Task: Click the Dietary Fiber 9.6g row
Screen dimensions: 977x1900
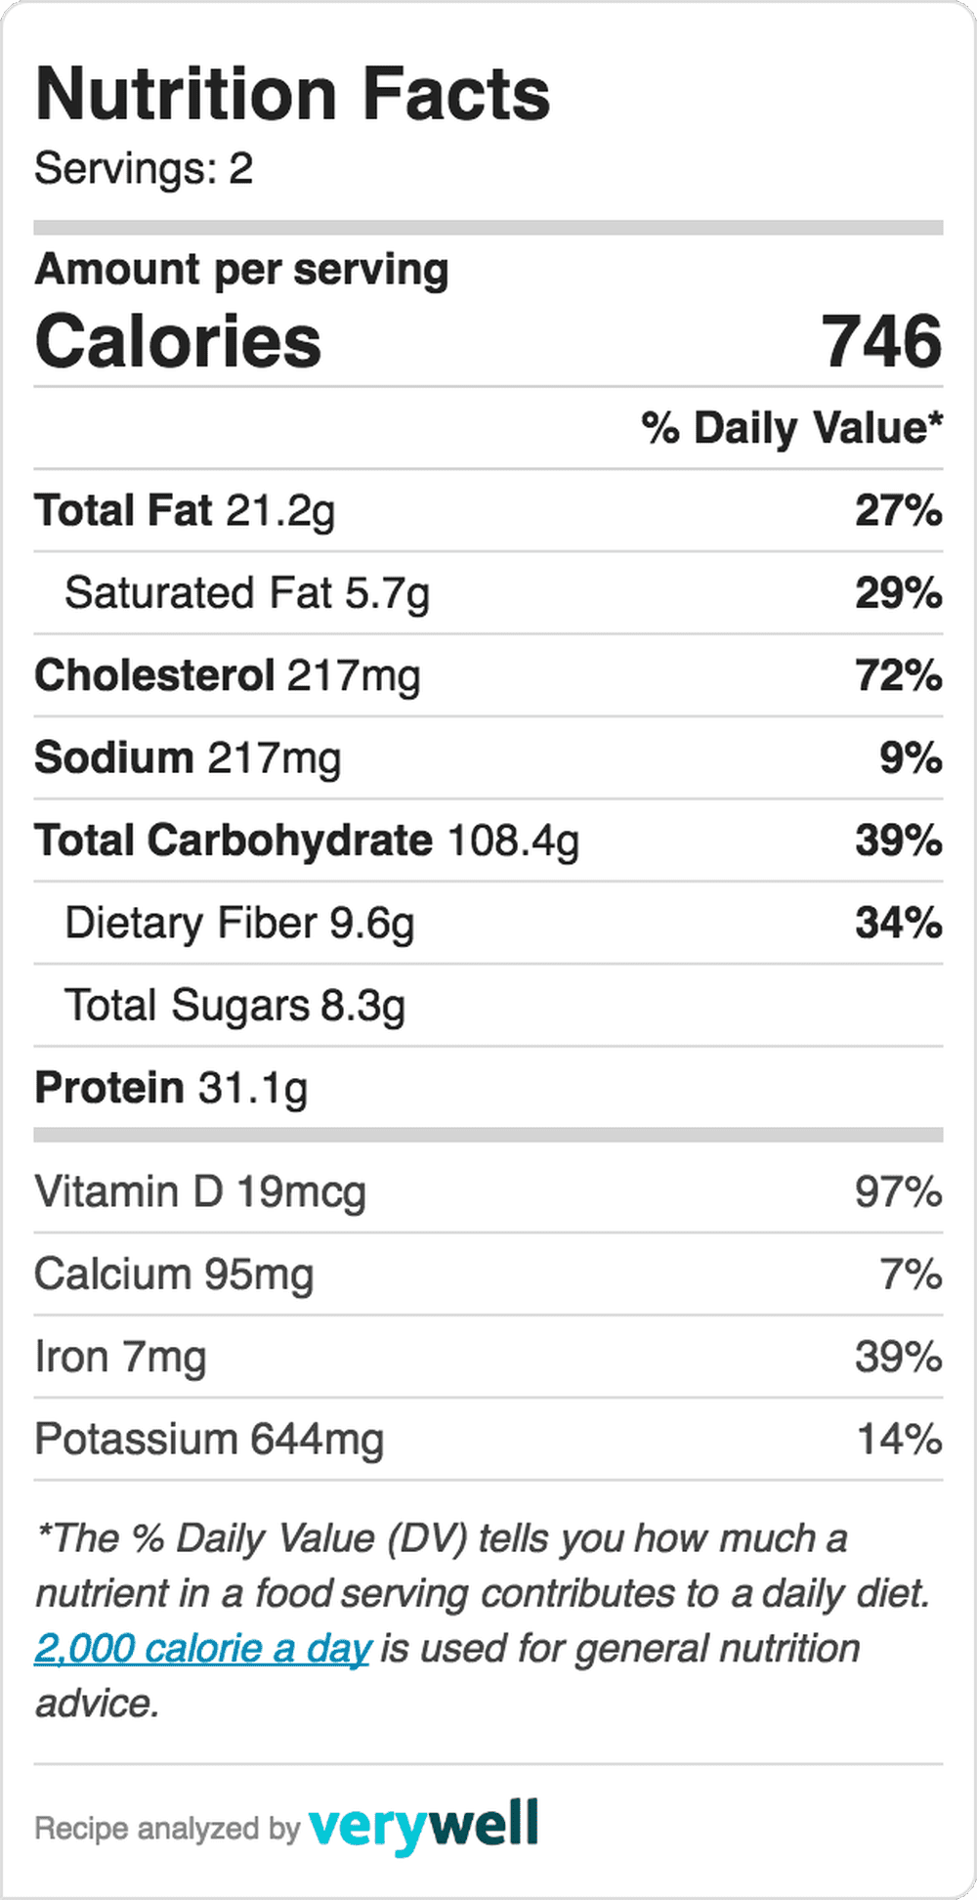Action: [488, 923]
